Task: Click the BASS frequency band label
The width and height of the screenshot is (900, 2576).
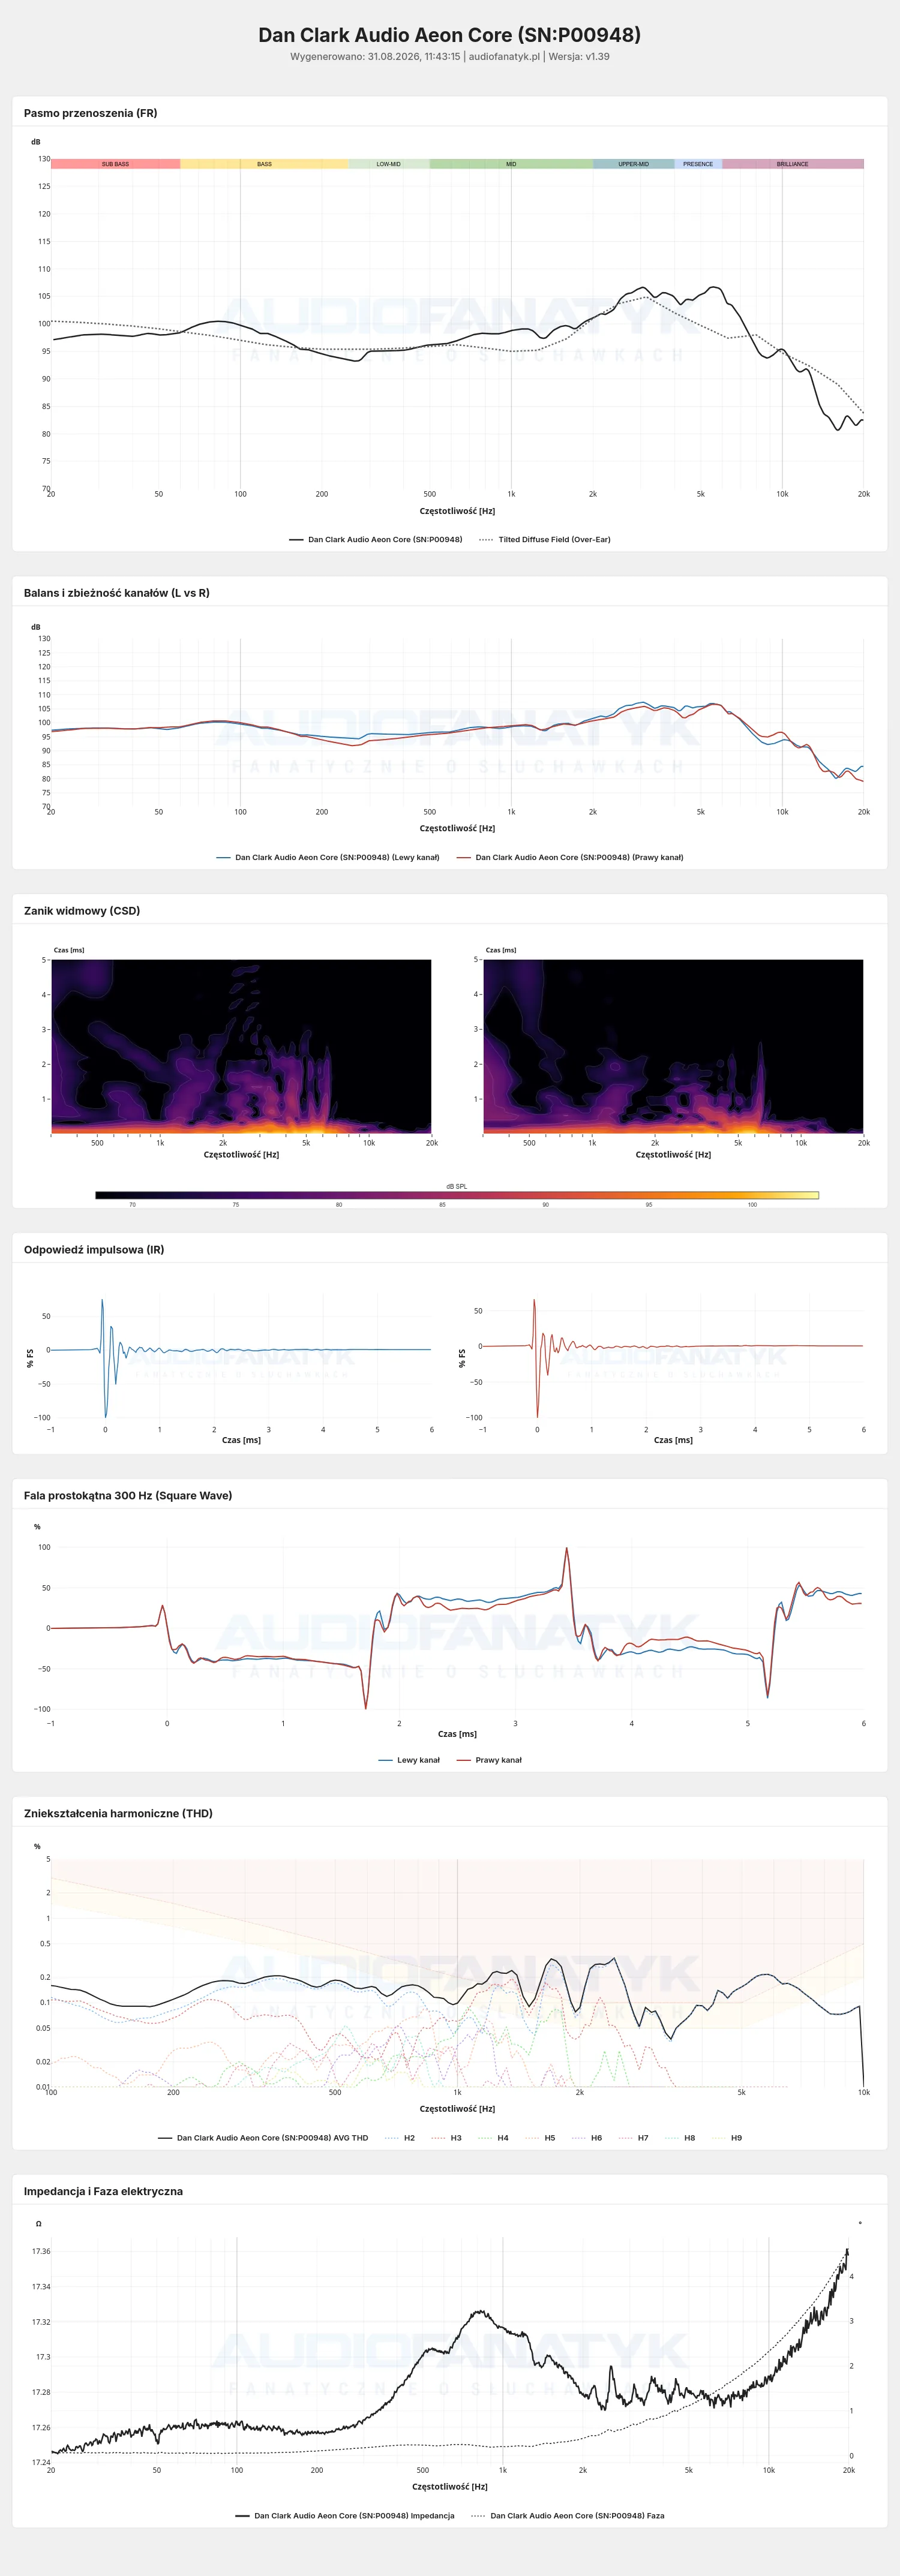Action: point(264,164)
